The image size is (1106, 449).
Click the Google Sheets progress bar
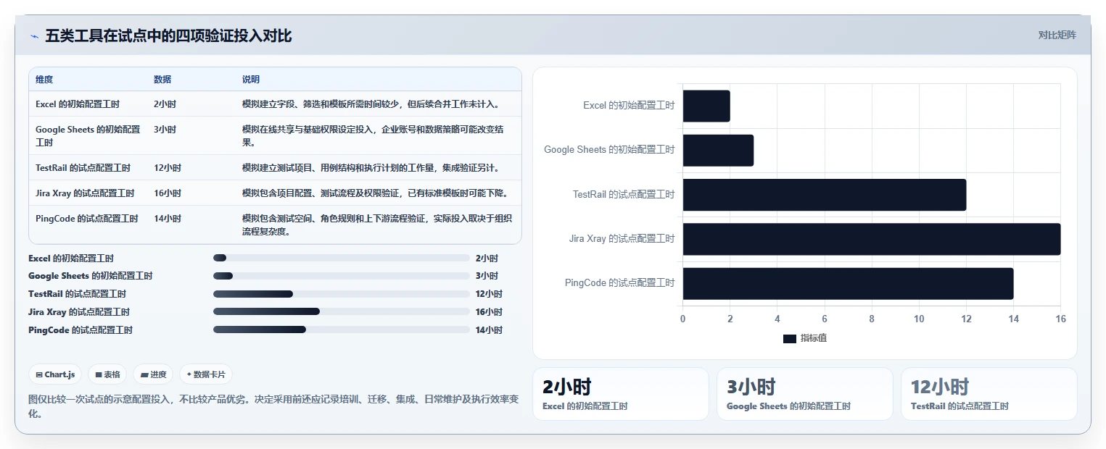(x=342, y=276)
